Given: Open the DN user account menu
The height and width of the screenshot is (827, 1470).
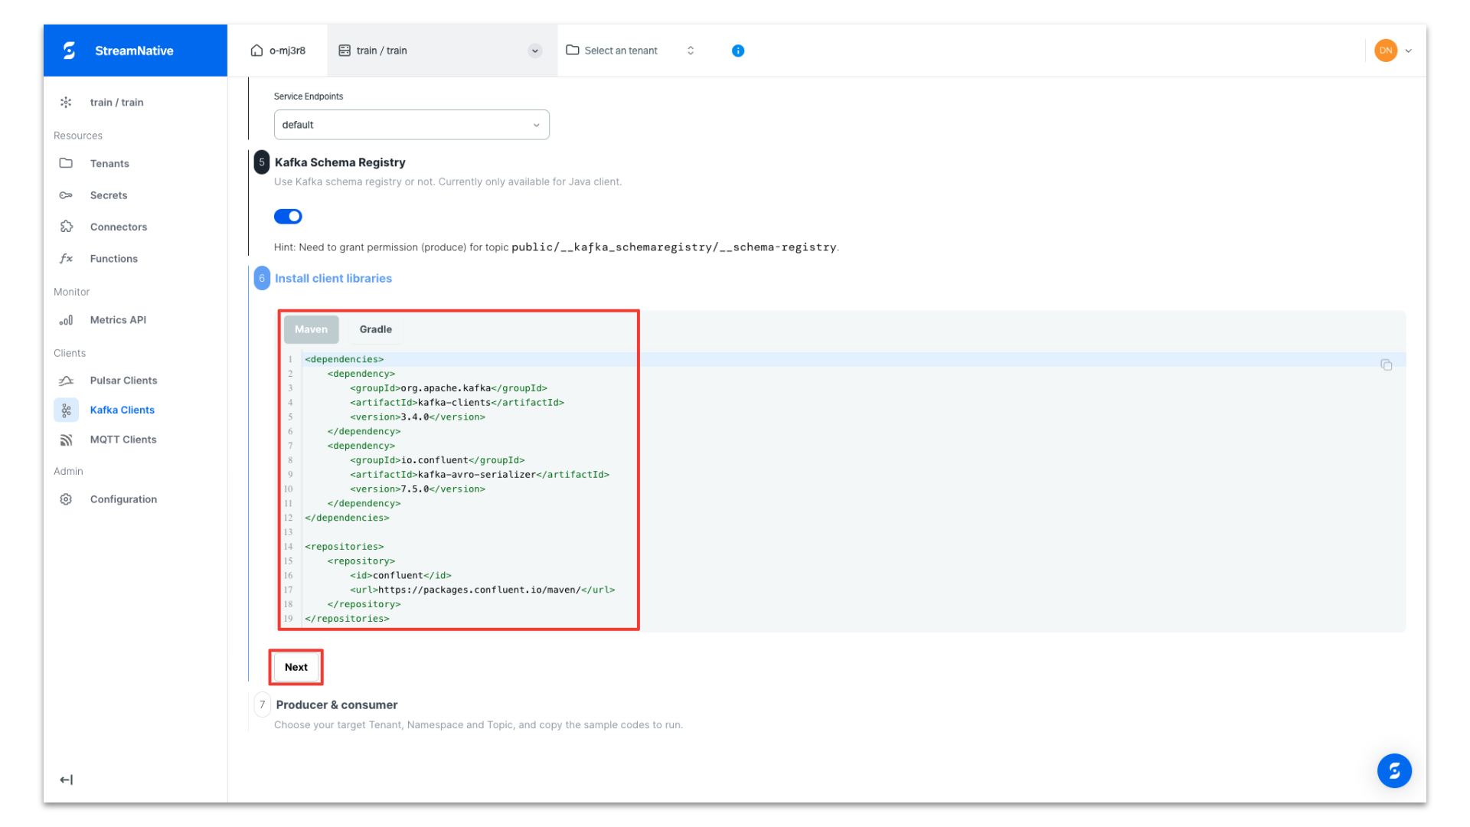Looking at the screenshot, I should 1392,51.
